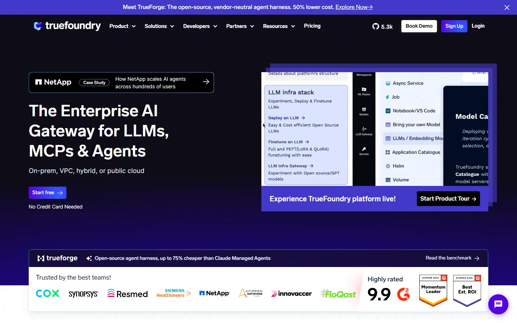Click the Case Study badge
The image size is (517, 323).
[x=94, y=83]
